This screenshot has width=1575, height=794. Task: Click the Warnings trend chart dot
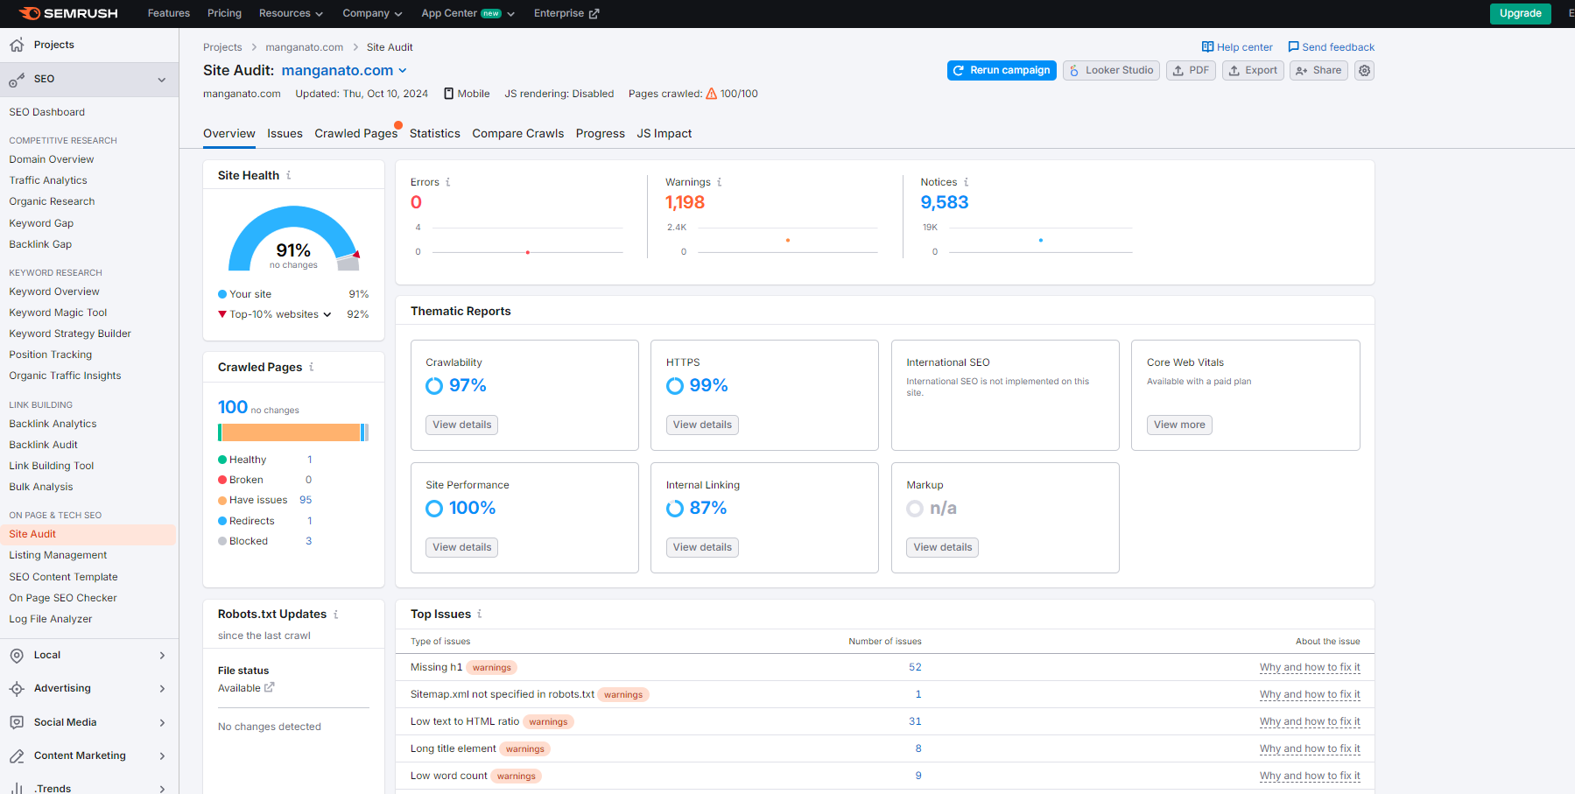(x=788, y=240)
